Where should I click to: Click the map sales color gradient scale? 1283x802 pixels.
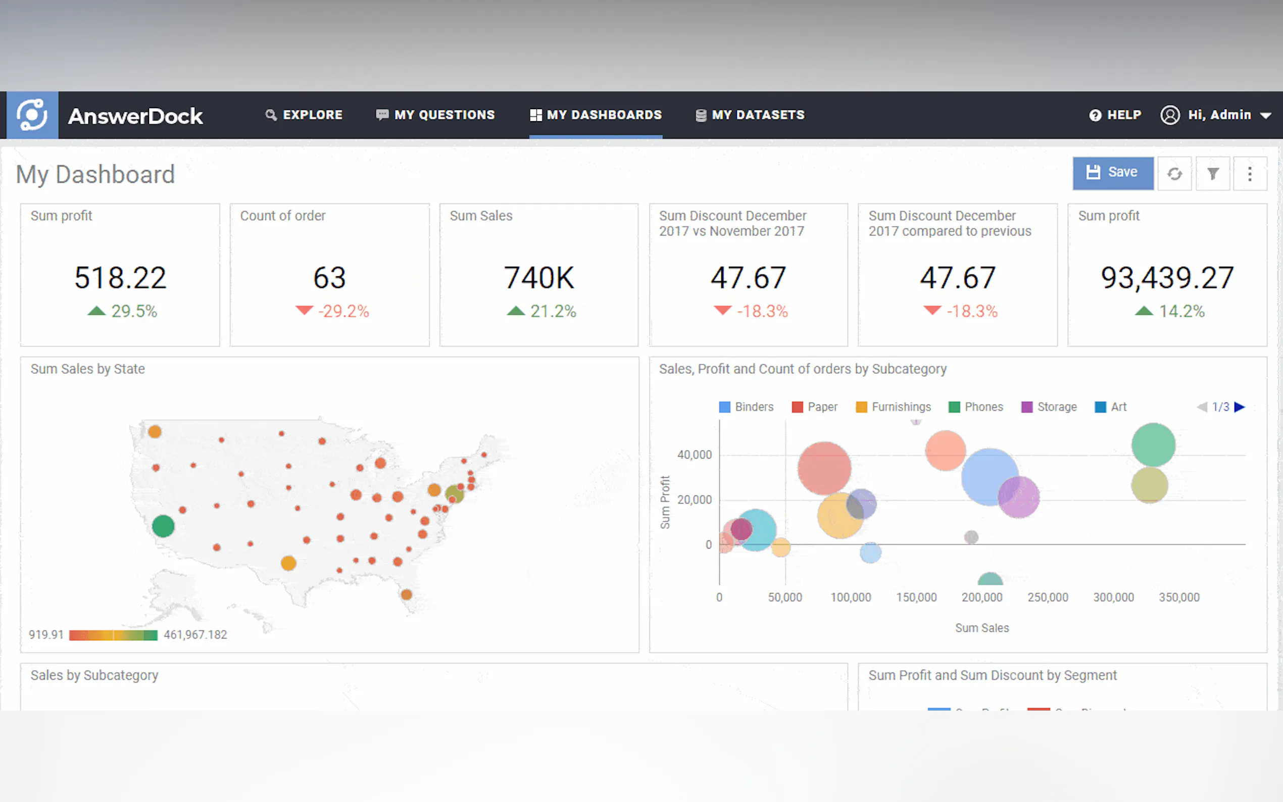[113, 635]
